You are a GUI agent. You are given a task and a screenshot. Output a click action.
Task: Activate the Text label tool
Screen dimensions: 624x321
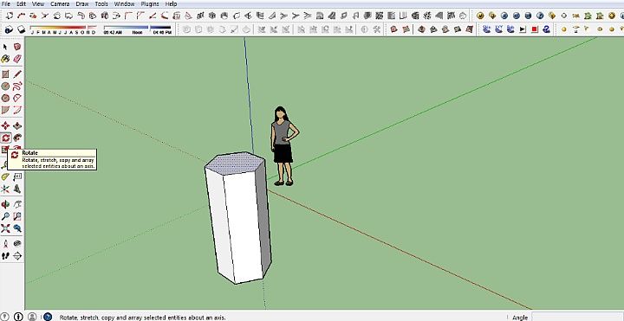pos(17,177)
